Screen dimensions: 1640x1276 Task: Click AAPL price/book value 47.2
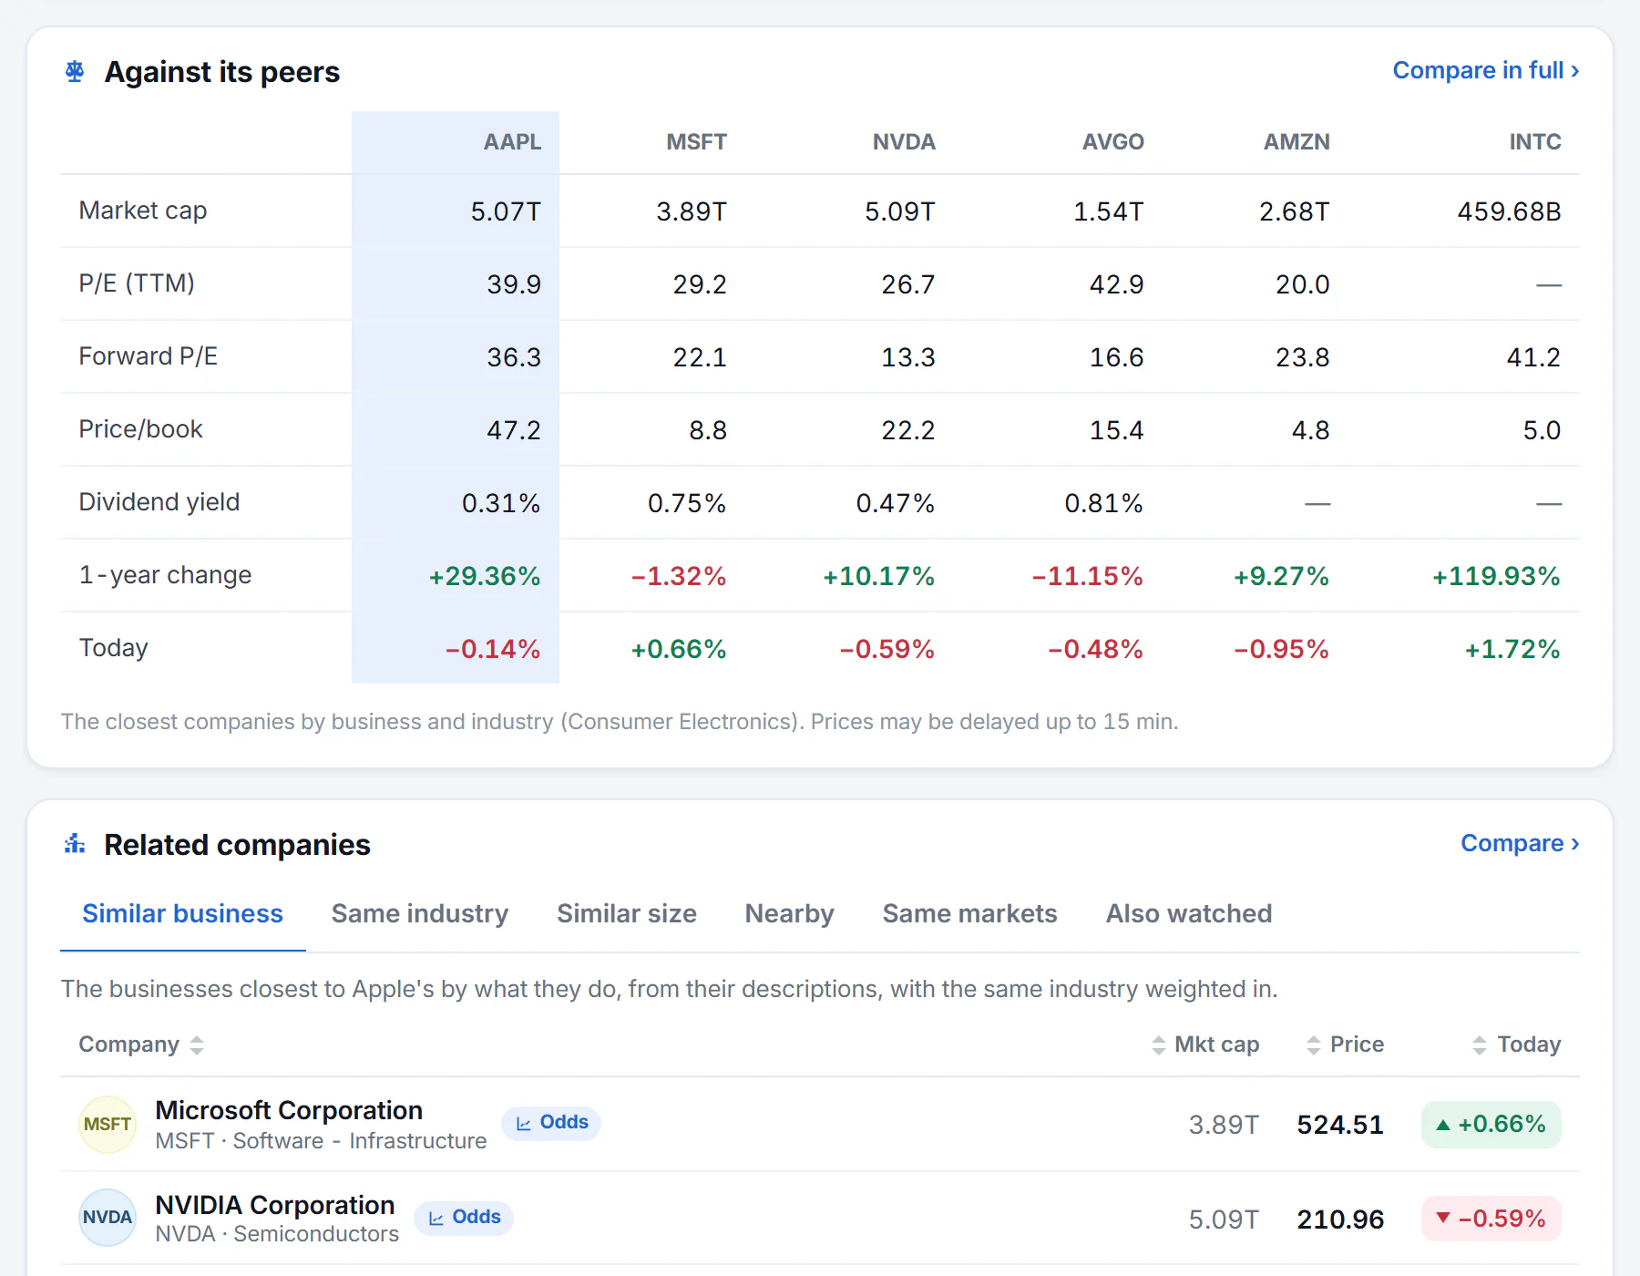point(514,430)
